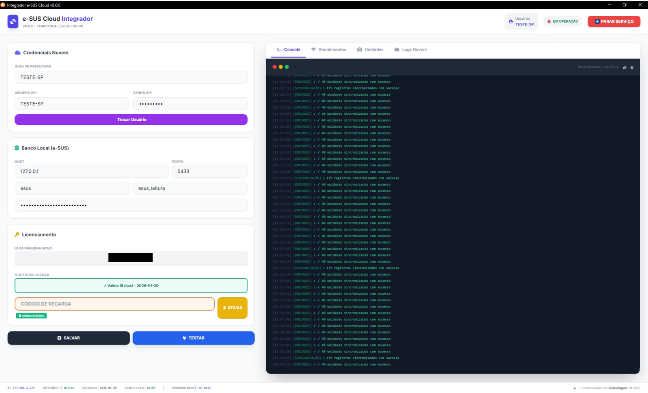Copy console log with the copy icon
This screenshot has width=648, height=393.
(x=625, y=67)
